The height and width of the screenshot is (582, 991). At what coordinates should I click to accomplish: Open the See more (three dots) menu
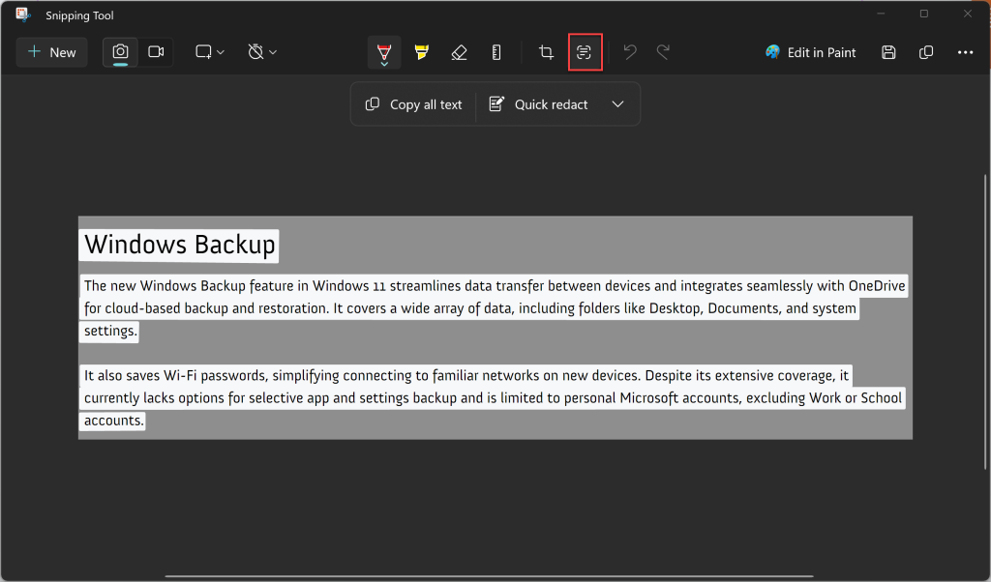(x=965, y=52)
